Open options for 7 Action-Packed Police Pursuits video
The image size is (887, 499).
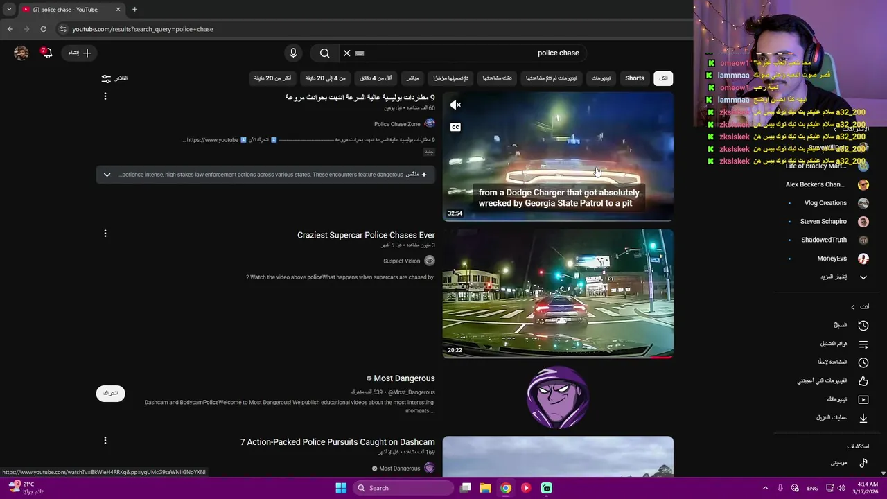point(105,440)
